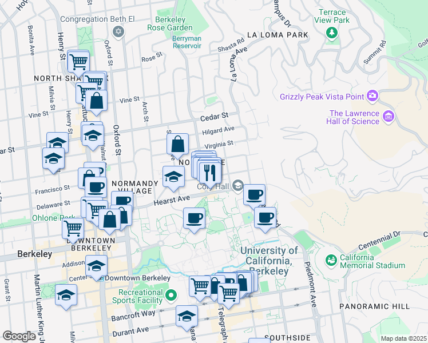Select the shopping bag marker left of Vine St
Image resolution: width=428 pixels, height=343 pixels.
click(96, 101)
